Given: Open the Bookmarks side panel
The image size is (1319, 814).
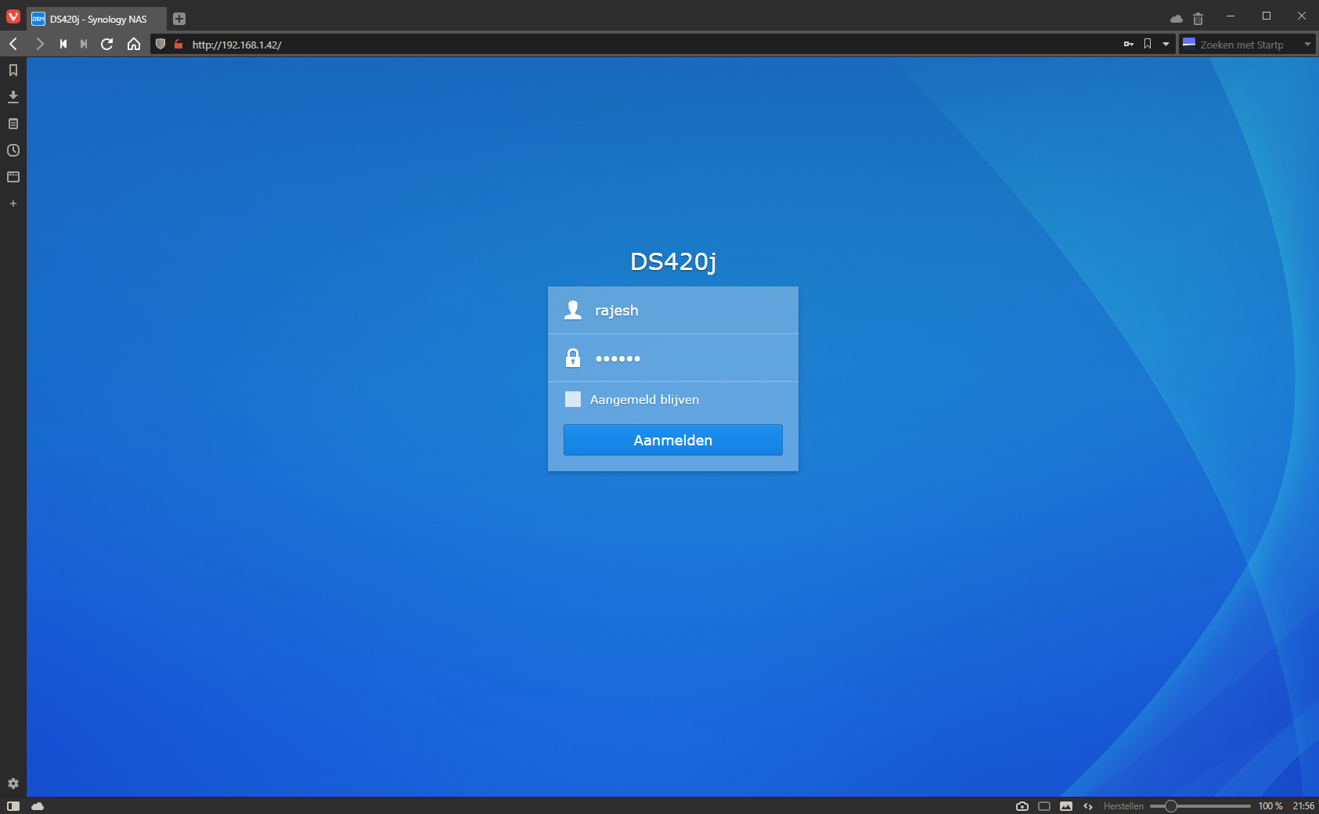Looking at the screenshot, I should click(13, 70).
